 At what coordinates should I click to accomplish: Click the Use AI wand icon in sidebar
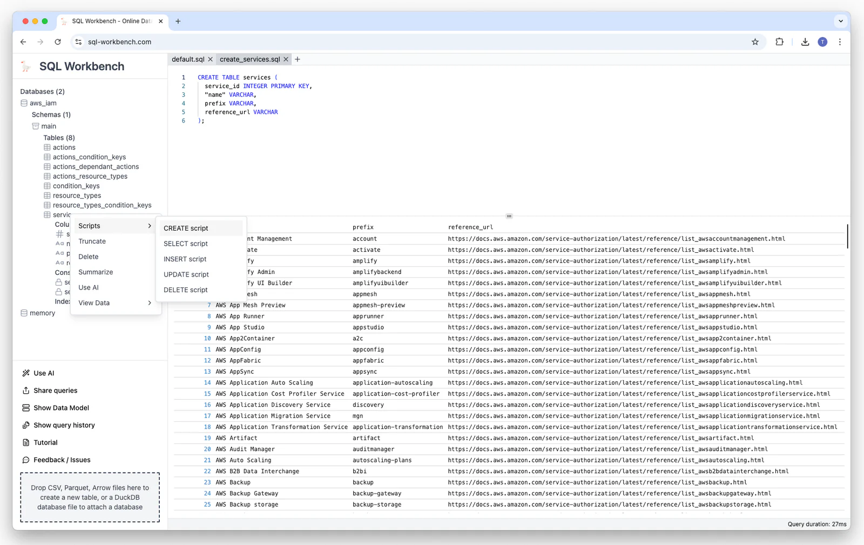point(26,373)
